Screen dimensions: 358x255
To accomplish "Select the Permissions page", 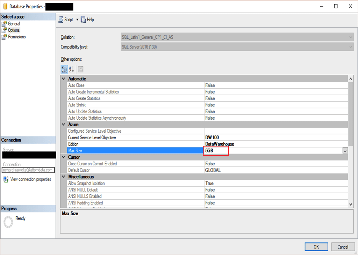I will point(17,37).
